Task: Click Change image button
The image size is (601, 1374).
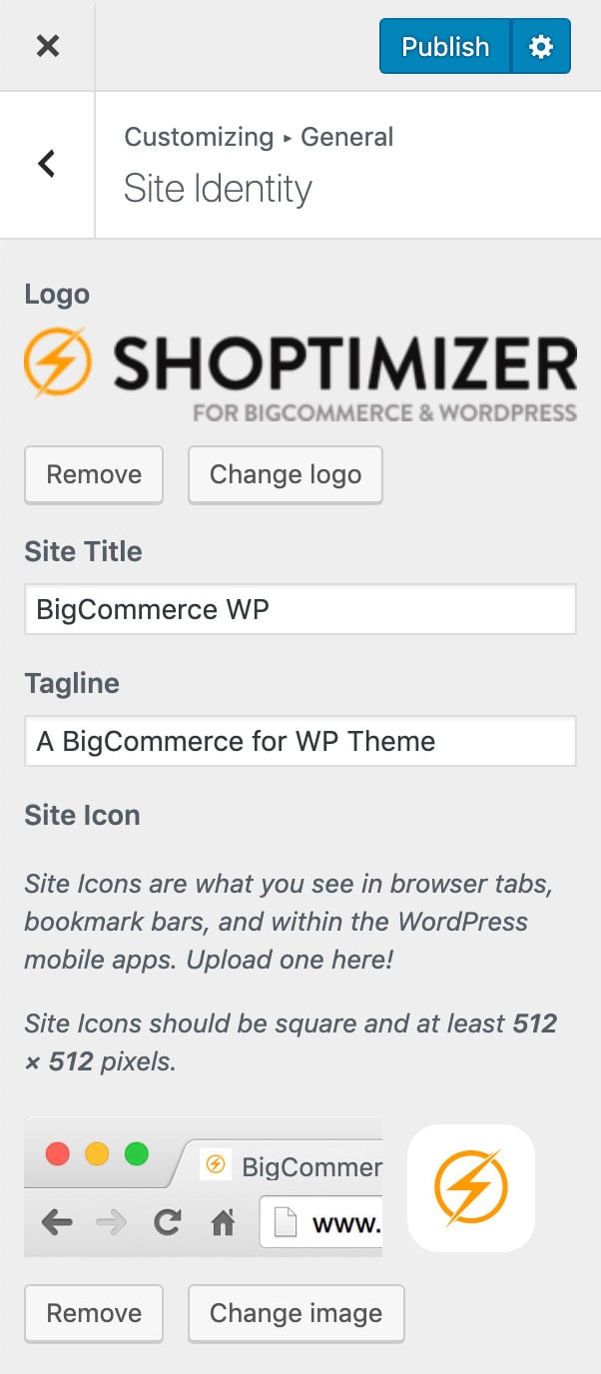Action: [x=296, y=1313]
